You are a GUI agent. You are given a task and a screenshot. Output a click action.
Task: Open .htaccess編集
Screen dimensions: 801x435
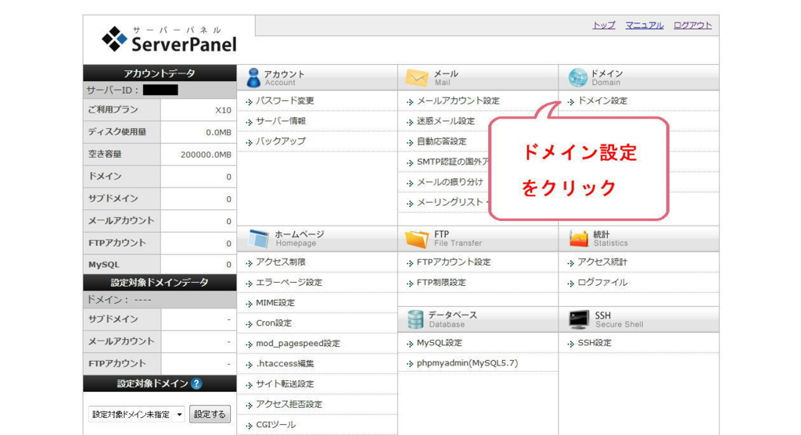(x=285, y=364)
